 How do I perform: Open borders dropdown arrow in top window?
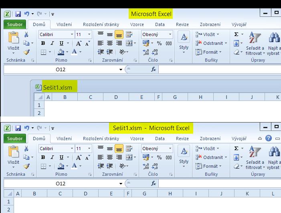pos(50,52)
